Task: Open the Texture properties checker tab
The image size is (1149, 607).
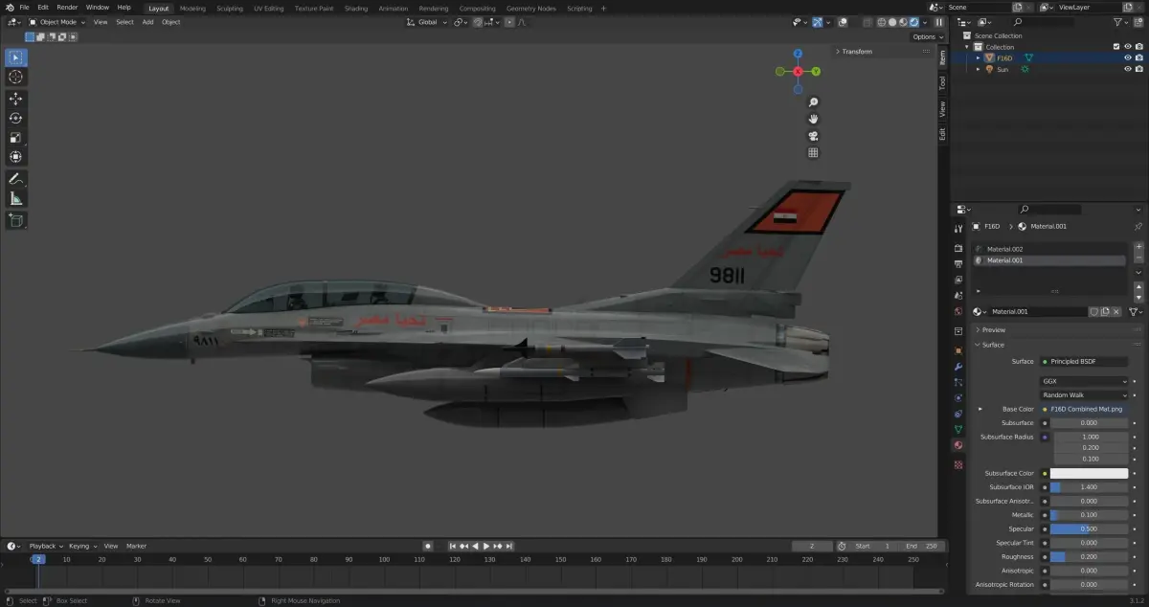Action: point(958,464)
